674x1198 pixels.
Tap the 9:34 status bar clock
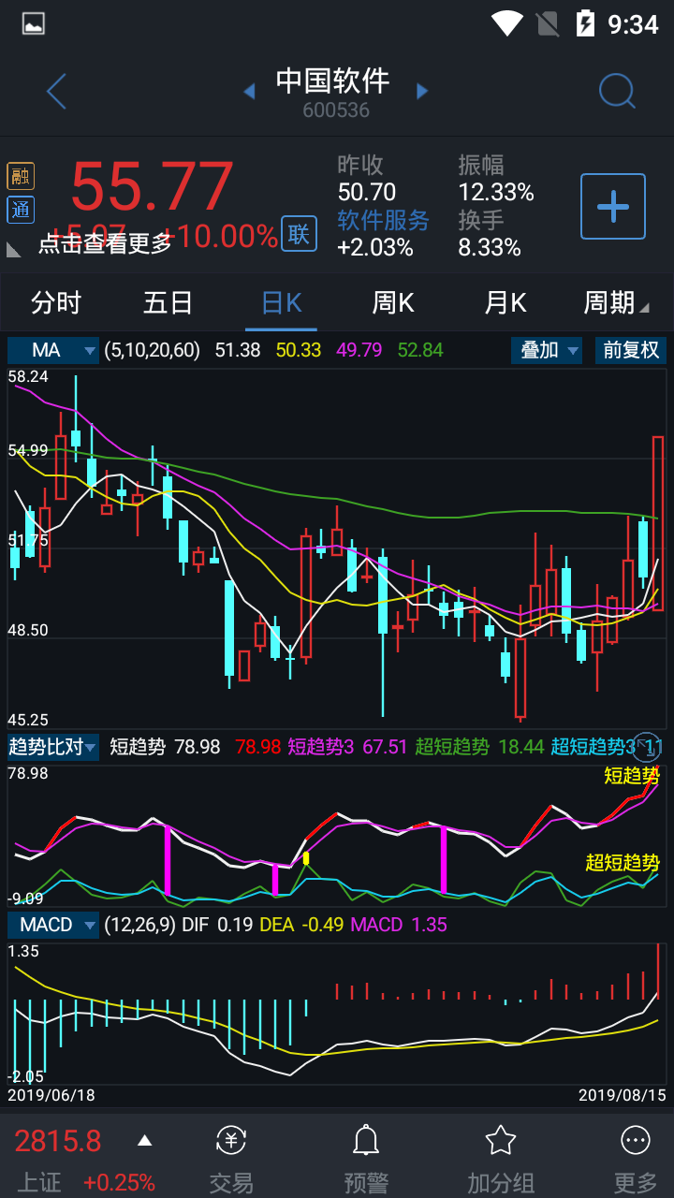tap(634, 24)
